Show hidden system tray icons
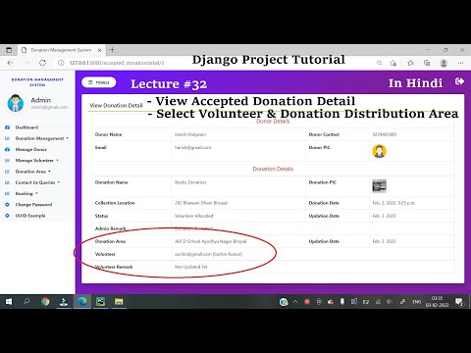Viewport: 471px width, 353px height. [x=295, y=302]
